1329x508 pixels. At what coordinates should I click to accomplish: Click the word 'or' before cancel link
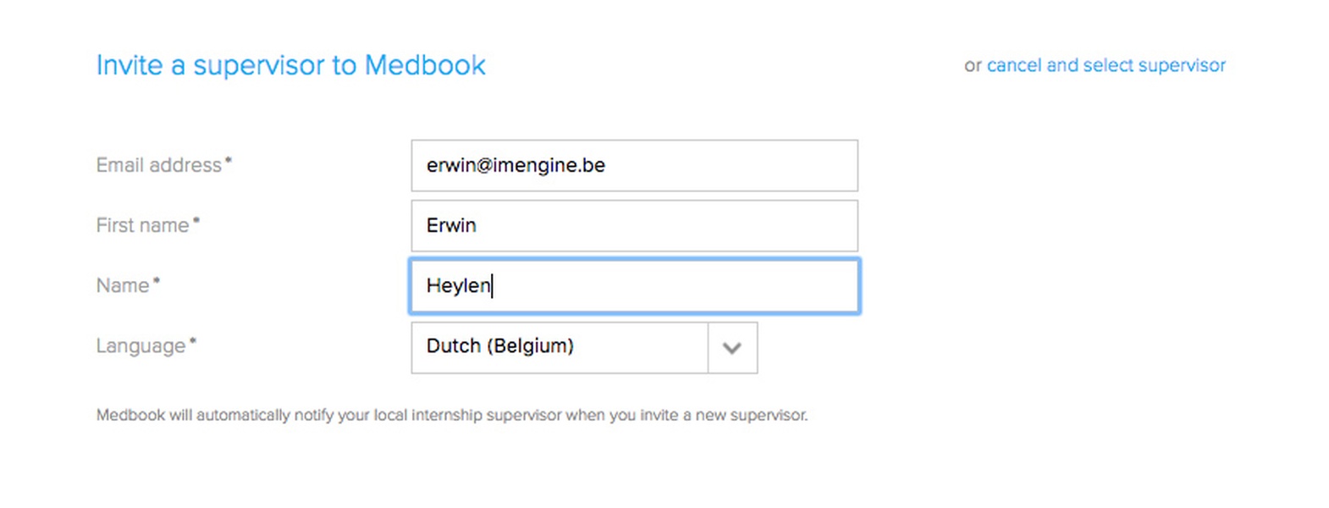973,65
